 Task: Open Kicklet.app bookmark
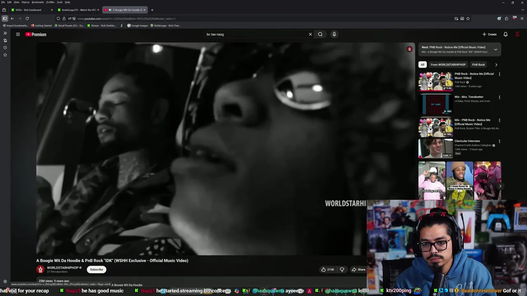click(165, 25)
